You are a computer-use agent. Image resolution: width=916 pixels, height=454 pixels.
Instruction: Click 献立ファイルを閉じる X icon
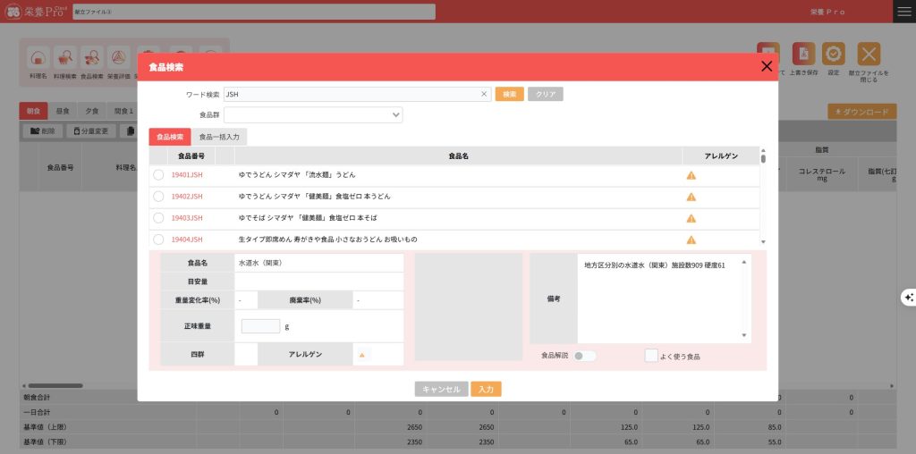tap(869, 54)
